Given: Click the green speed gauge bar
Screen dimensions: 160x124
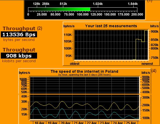Looking at the screenshot, I should [59, 9].
